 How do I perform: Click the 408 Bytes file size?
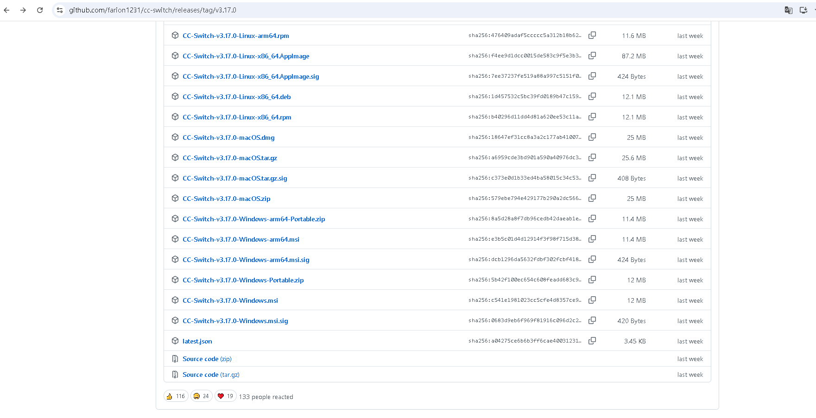tap(632, 178)
